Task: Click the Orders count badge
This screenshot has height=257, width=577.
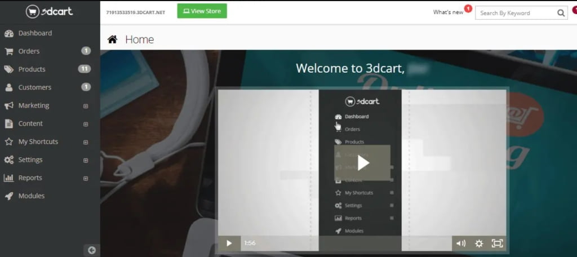Action: click(86, 51)
